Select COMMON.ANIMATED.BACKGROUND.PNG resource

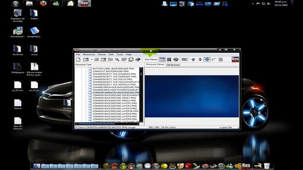pyautogui.click(x=116, y=93)
